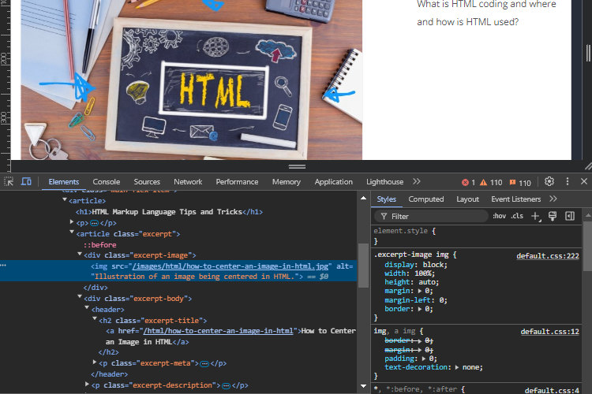Screen dimensions: 592x394
Task: Click the width: 100% declaration value
Action: [425, 273]
